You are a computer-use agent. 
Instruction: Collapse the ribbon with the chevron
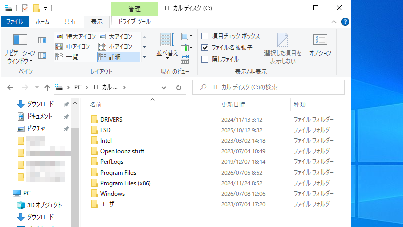click(334, 22)
